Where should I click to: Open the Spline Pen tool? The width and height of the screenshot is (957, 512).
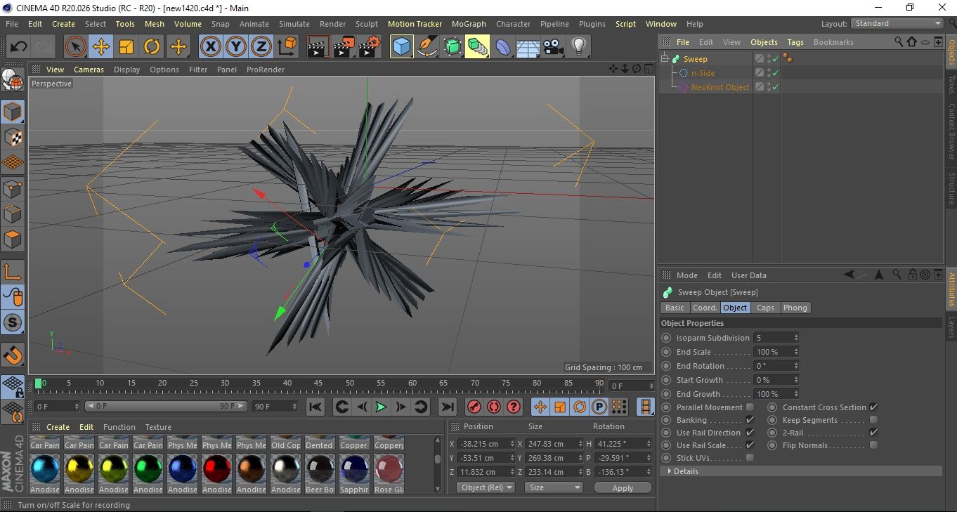(x=427, y=47)
